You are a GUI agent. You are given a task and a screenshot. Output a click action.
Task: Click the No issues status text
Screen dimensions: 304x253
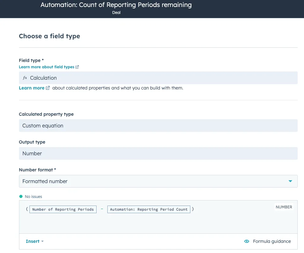pos(33,197)
